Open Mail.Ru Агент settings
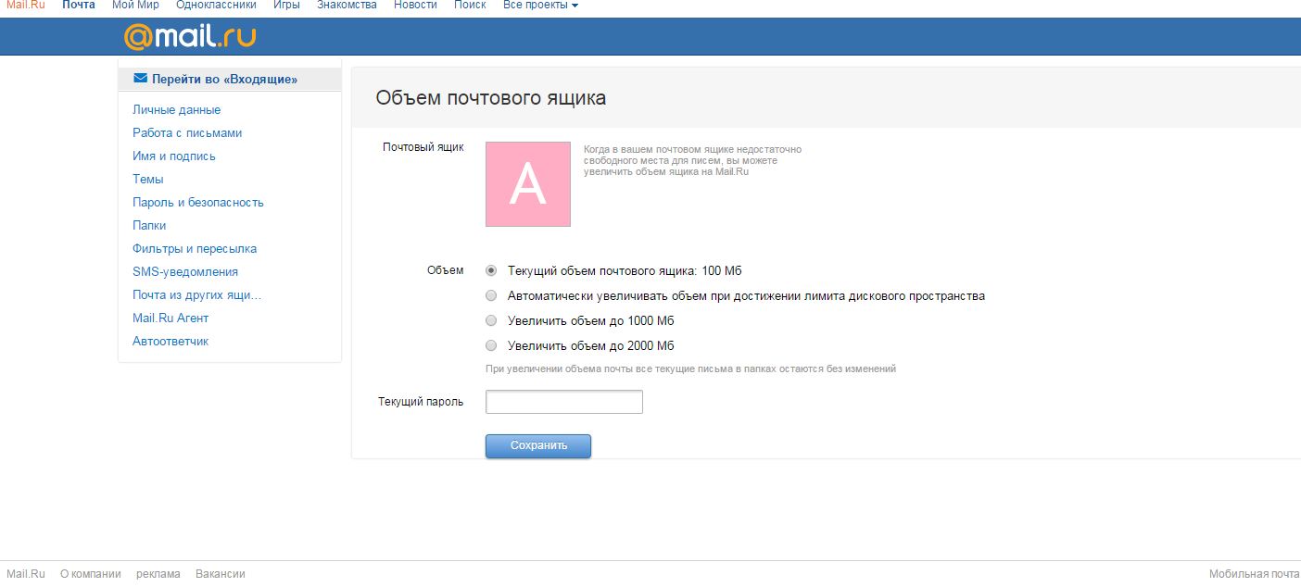The width and height of the screenshot is (1301, 587). tap(171, 318)
